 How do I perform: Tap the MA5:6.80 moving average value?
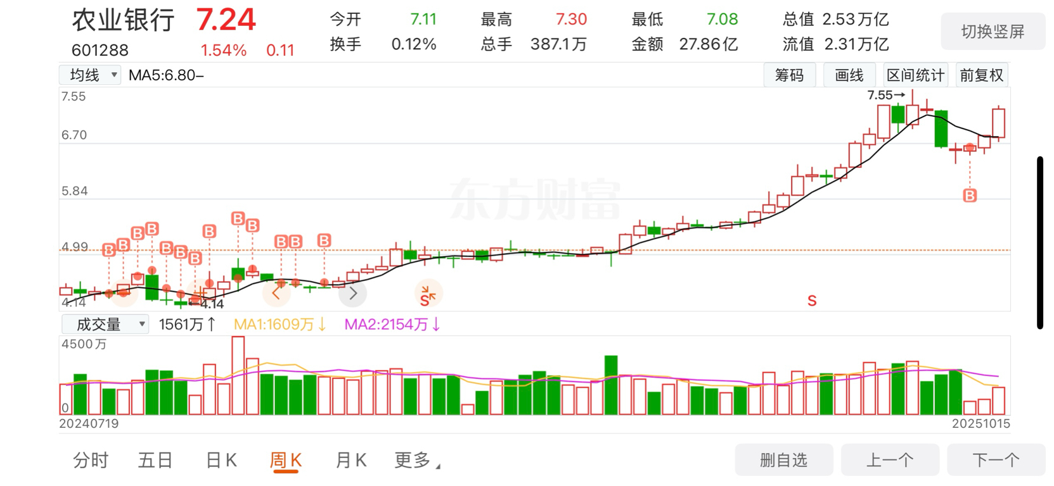tap(166, 75)
